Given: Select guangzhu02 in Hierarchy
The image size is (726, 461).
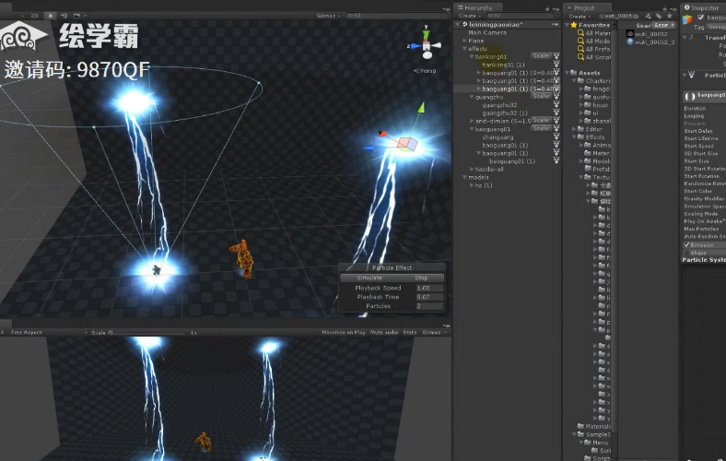Looking at the screenshot, I should [x=499, y=105].
